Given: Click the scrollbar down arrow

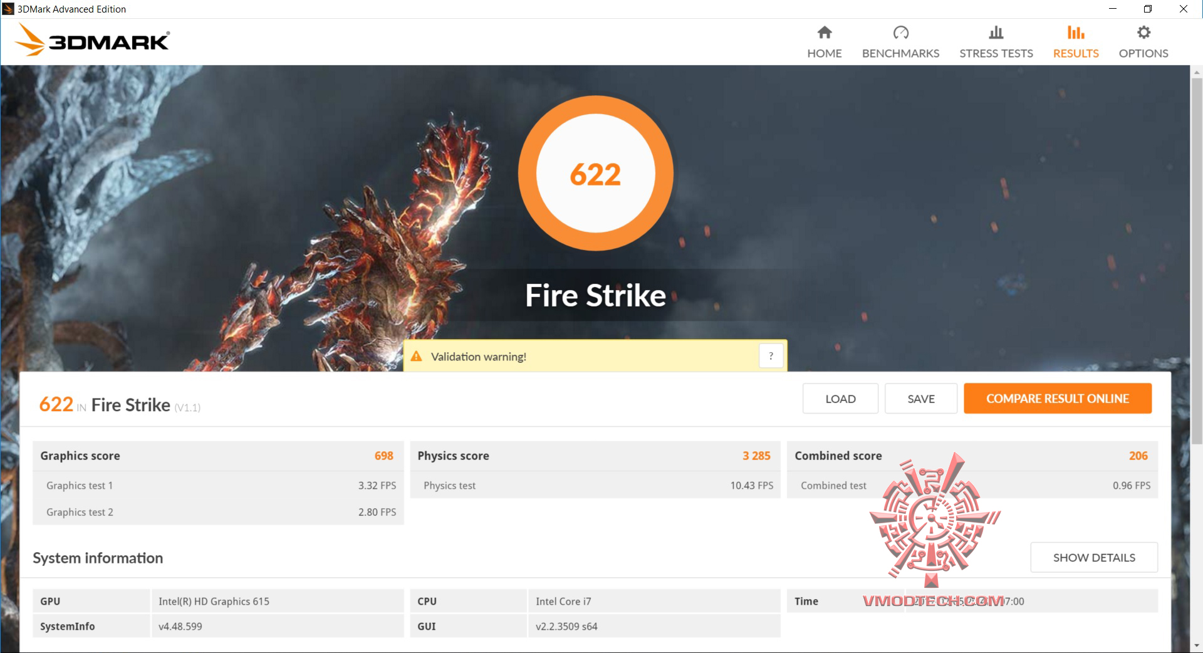Looking at the screenshot, I should click(1196, 646).
